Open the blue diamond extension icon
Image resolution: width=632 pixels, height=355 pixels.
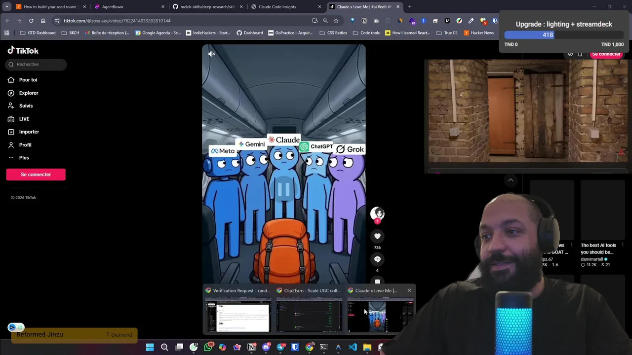[352, 21]
